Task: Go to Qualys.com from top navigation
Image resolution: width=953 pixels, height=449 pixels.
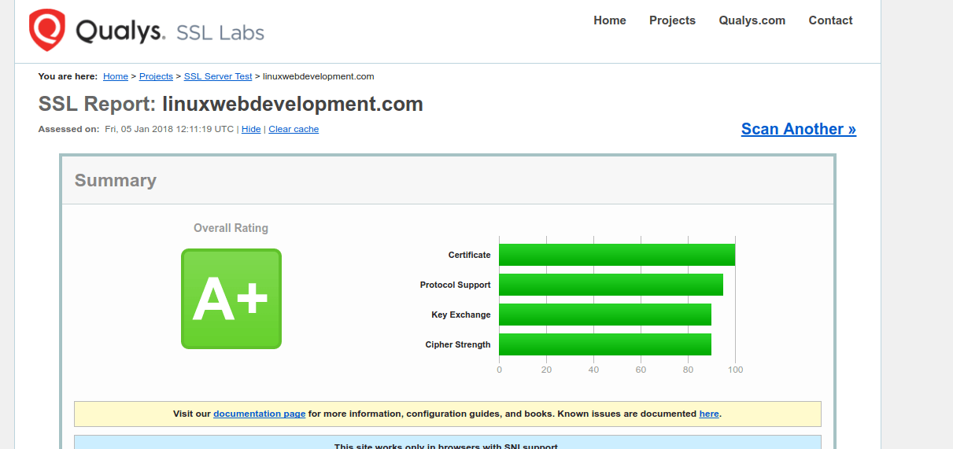Action: 752,20
